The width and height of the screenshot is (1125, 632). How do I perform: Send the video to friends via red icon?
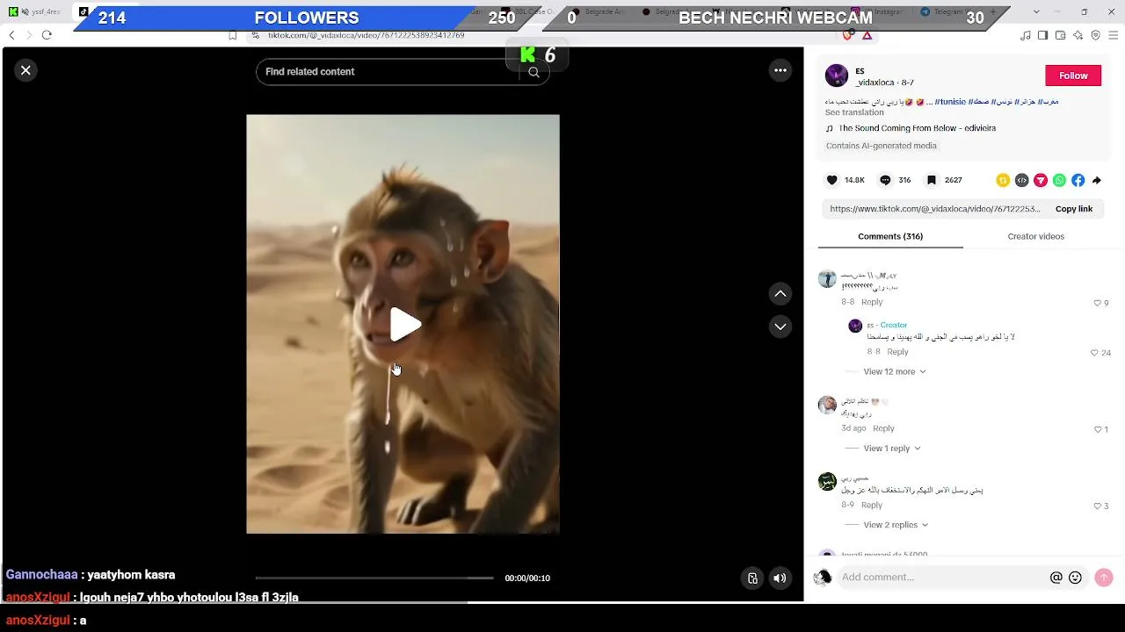point(1041,180)
